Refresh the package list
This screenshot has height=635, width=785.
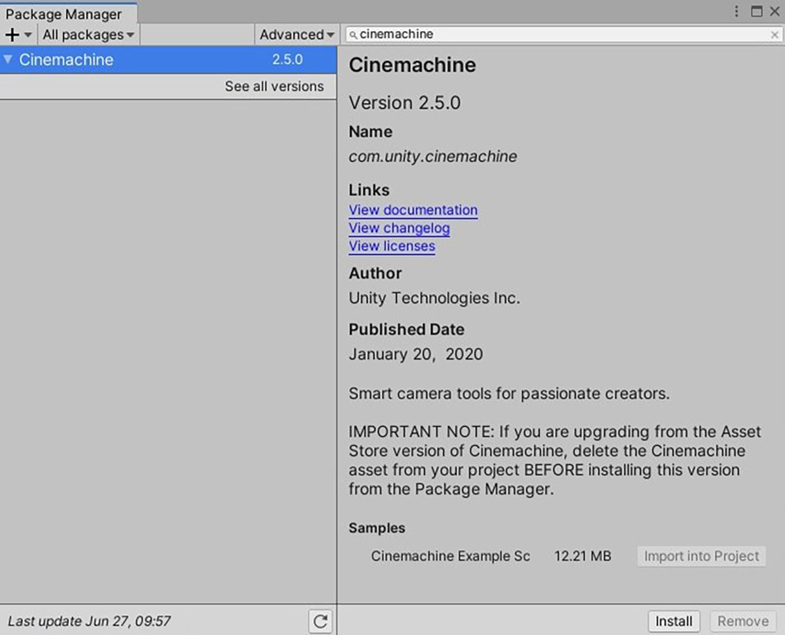(320, 621)
